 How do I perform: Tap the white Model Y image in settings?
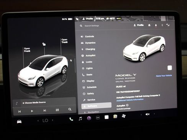pyautogui.click(x=144, y=48)
